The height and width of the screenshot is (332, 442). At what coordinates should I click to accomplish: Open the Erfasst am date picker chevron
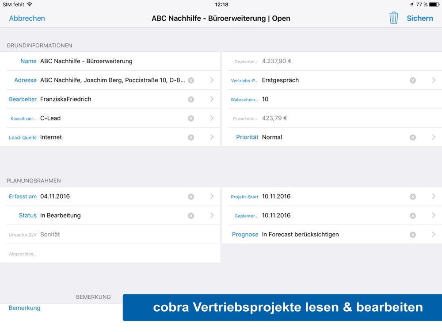click(212, 197)
